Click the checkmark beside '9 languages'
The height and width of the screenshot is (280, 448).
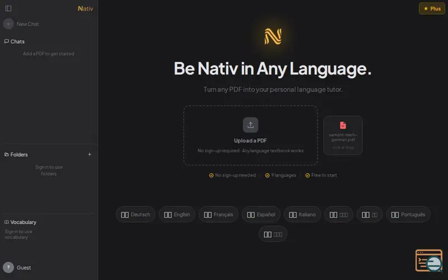(x=267, y=175)
